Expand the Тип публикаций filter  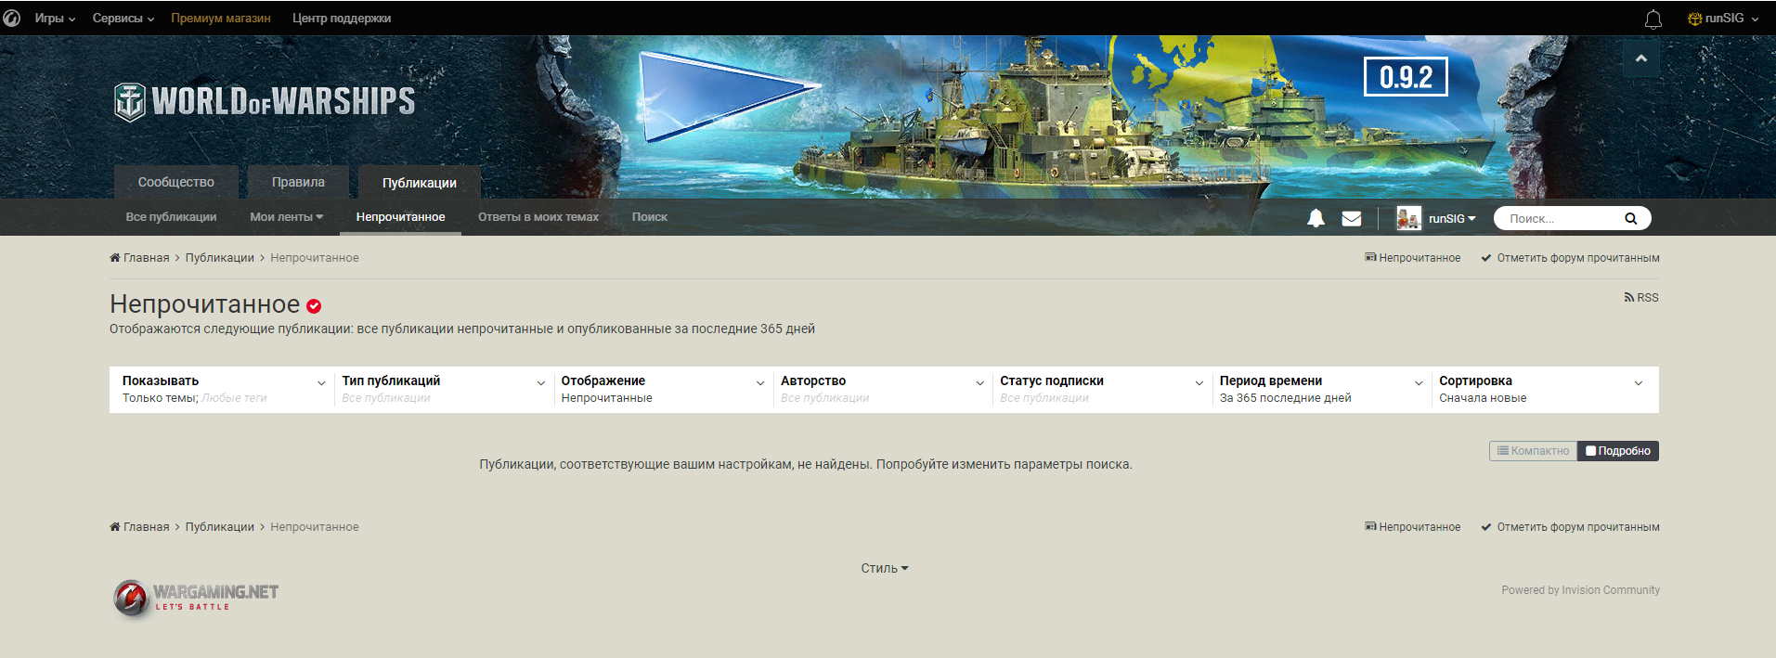444,389
